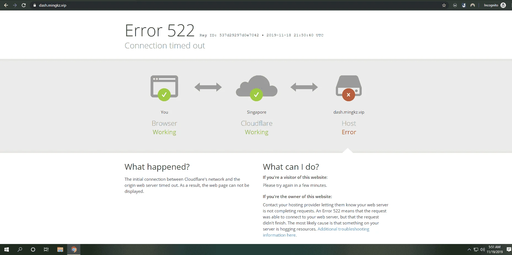Click the Error 522 heading

160,30
